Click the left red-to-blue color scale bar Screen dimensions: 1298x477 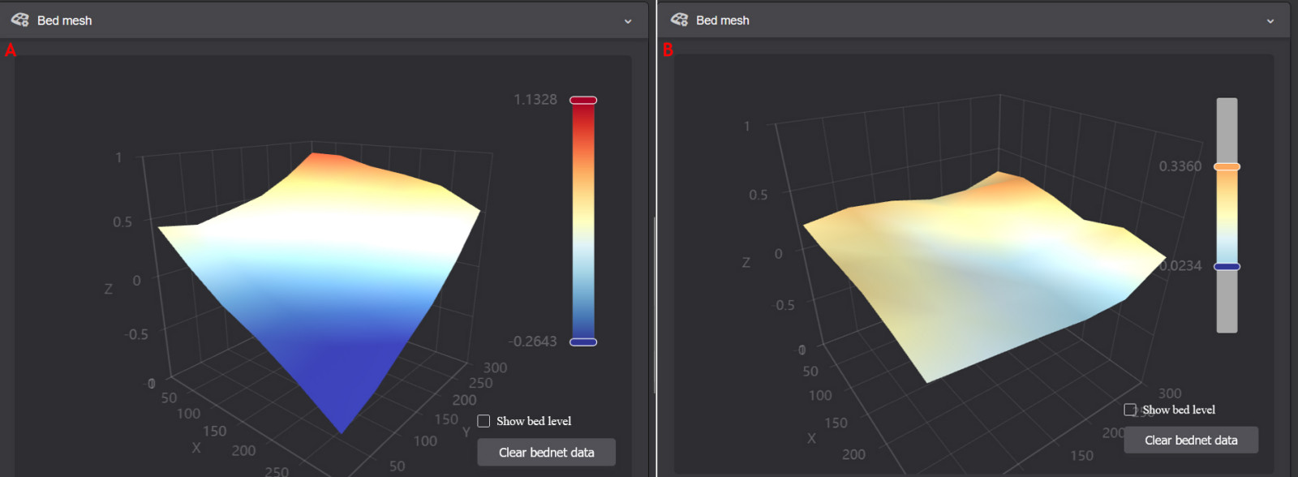point(583,219)
